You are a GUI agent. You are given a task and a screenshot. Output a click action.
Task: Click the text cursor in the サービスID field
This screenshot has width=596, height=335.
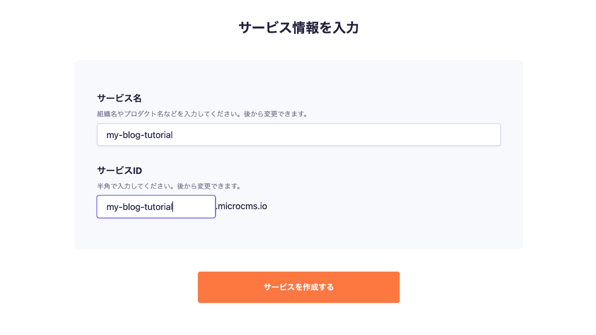coord(173,207)
